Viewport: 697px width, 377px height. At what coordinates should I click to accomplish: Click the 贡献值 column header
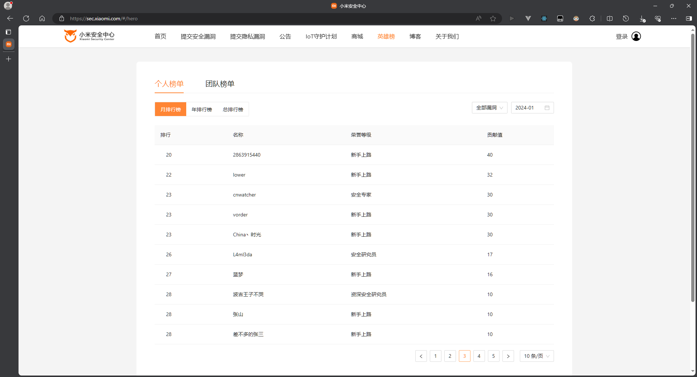point(495,135)
